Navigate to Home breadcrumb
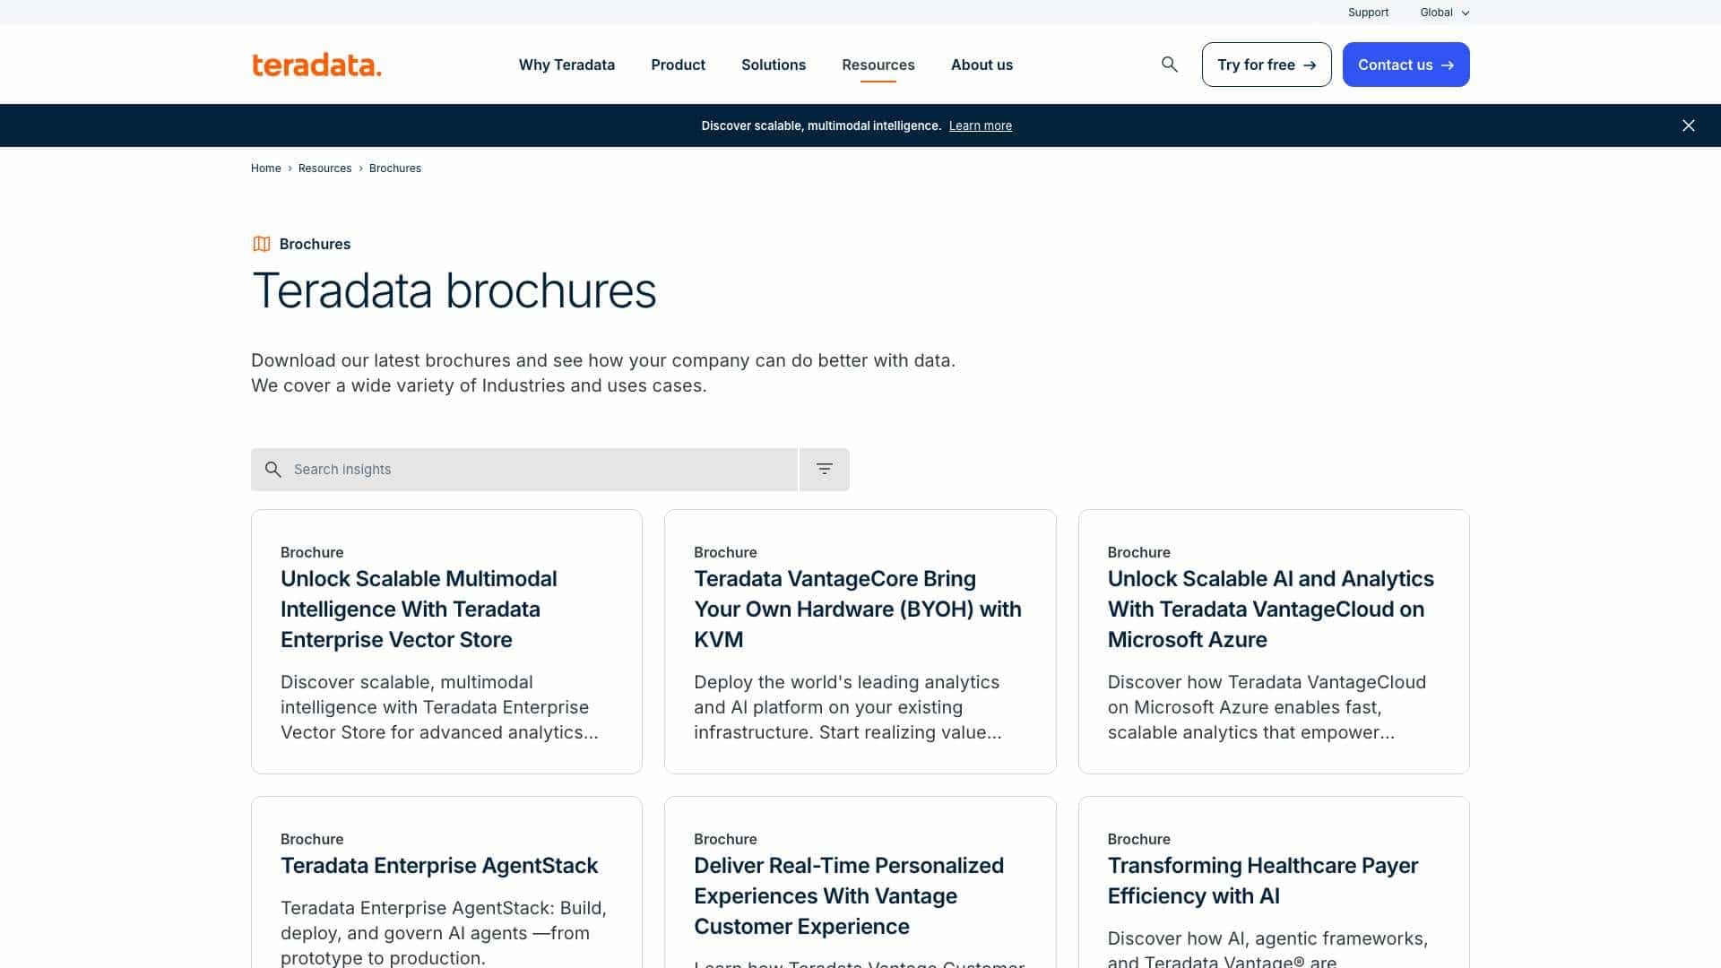Viewport: 1721px width, 968px height. point(265,169)
